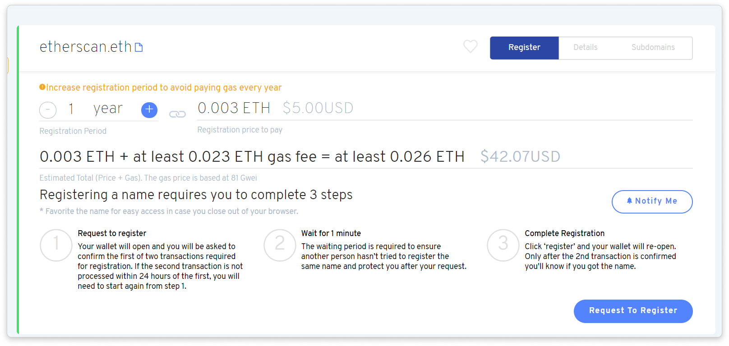Select the Register tab
The image size is (729, 346).
[x=524, y=47]
